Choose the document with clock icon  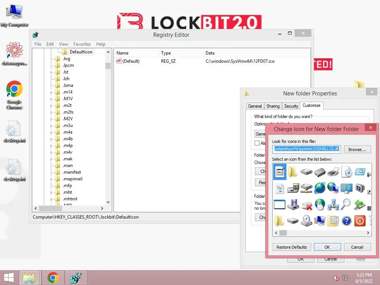[x=347, y=172]
